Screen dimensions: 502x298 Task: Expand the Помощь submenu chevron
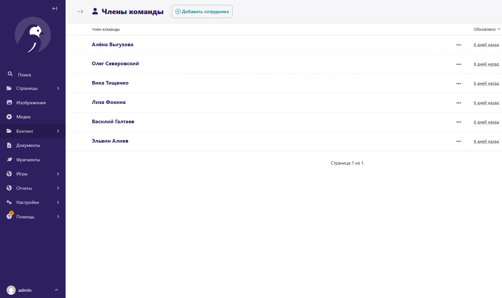tap(58, 216)
